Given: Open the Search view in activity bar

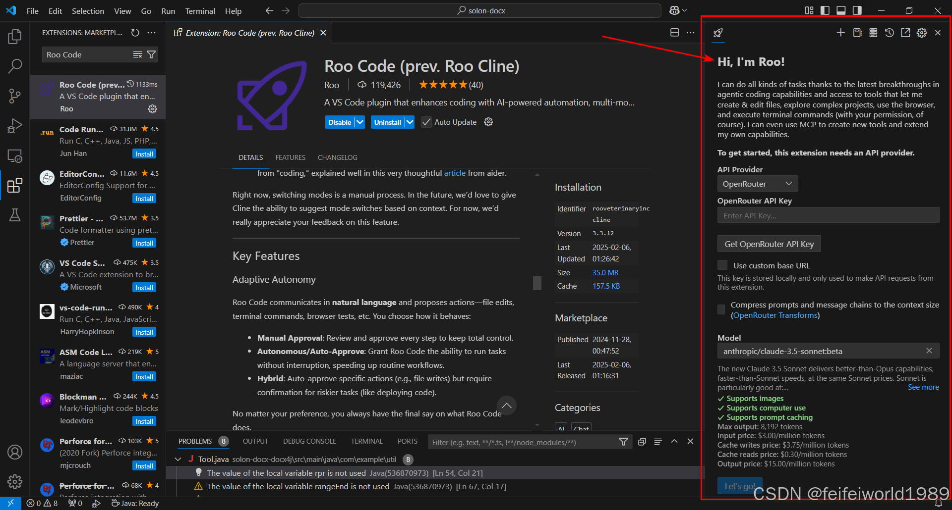Looking at the screenshot, I should [x=15, y=65].
